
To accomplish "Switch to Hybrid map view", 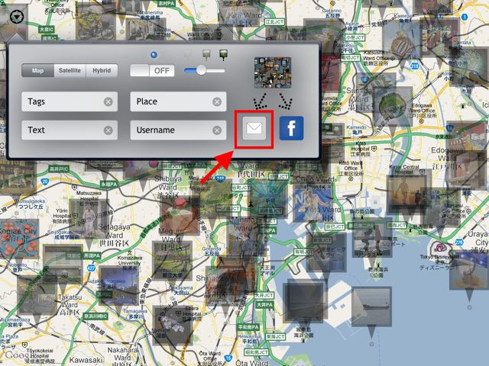I will pos(102,70).
